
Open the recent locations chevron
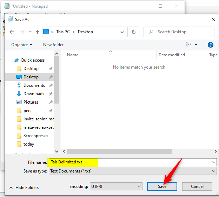(30, 32)
